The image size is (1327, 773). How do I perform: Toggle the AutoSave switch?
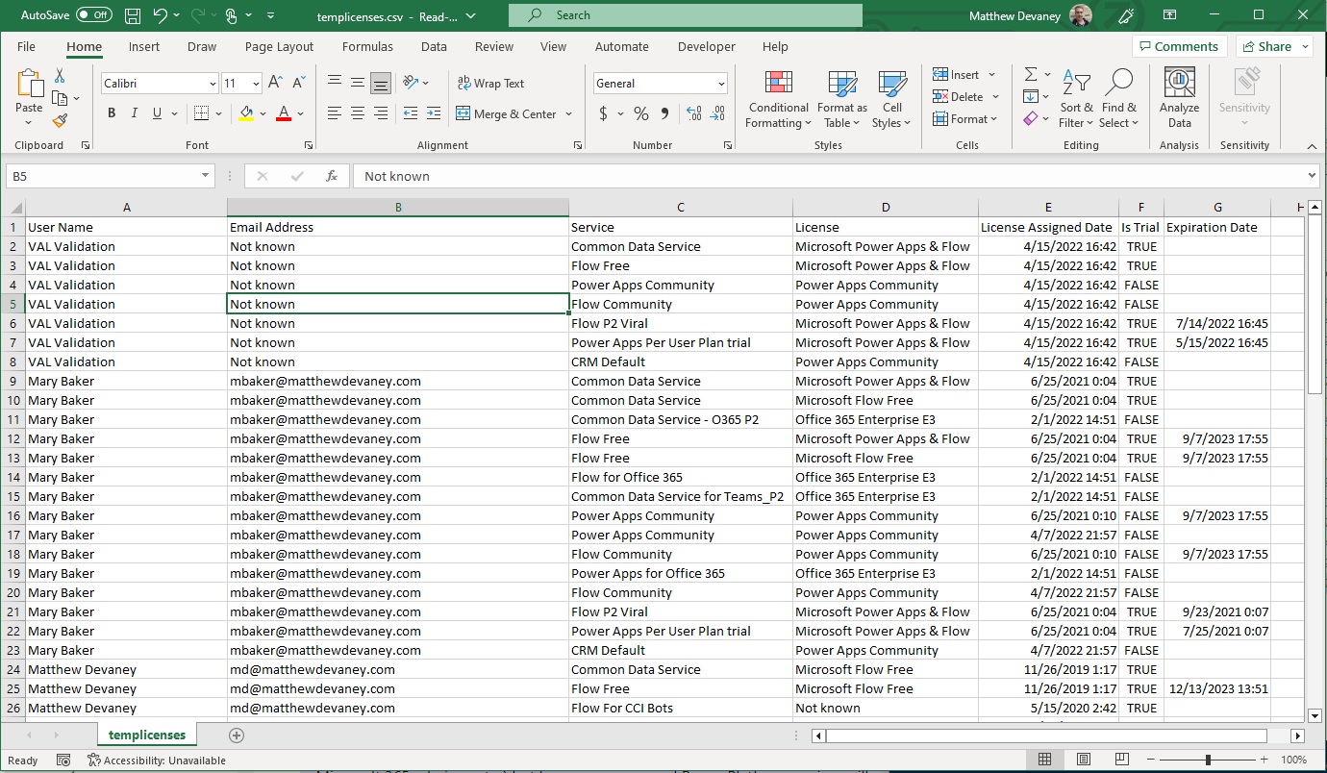click(93, 15)
